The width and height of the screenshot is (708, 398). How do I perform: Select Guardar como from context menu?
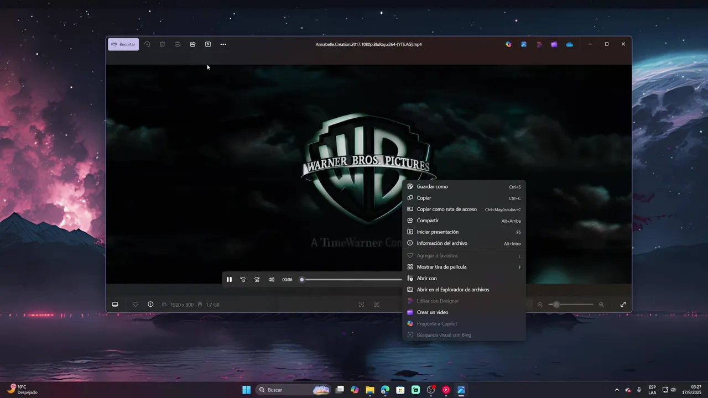tap(464, 187)
